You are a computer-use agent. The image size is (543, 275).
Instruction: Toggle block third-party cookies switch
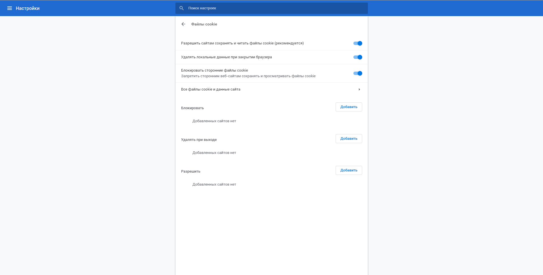(x=358, y=73)
